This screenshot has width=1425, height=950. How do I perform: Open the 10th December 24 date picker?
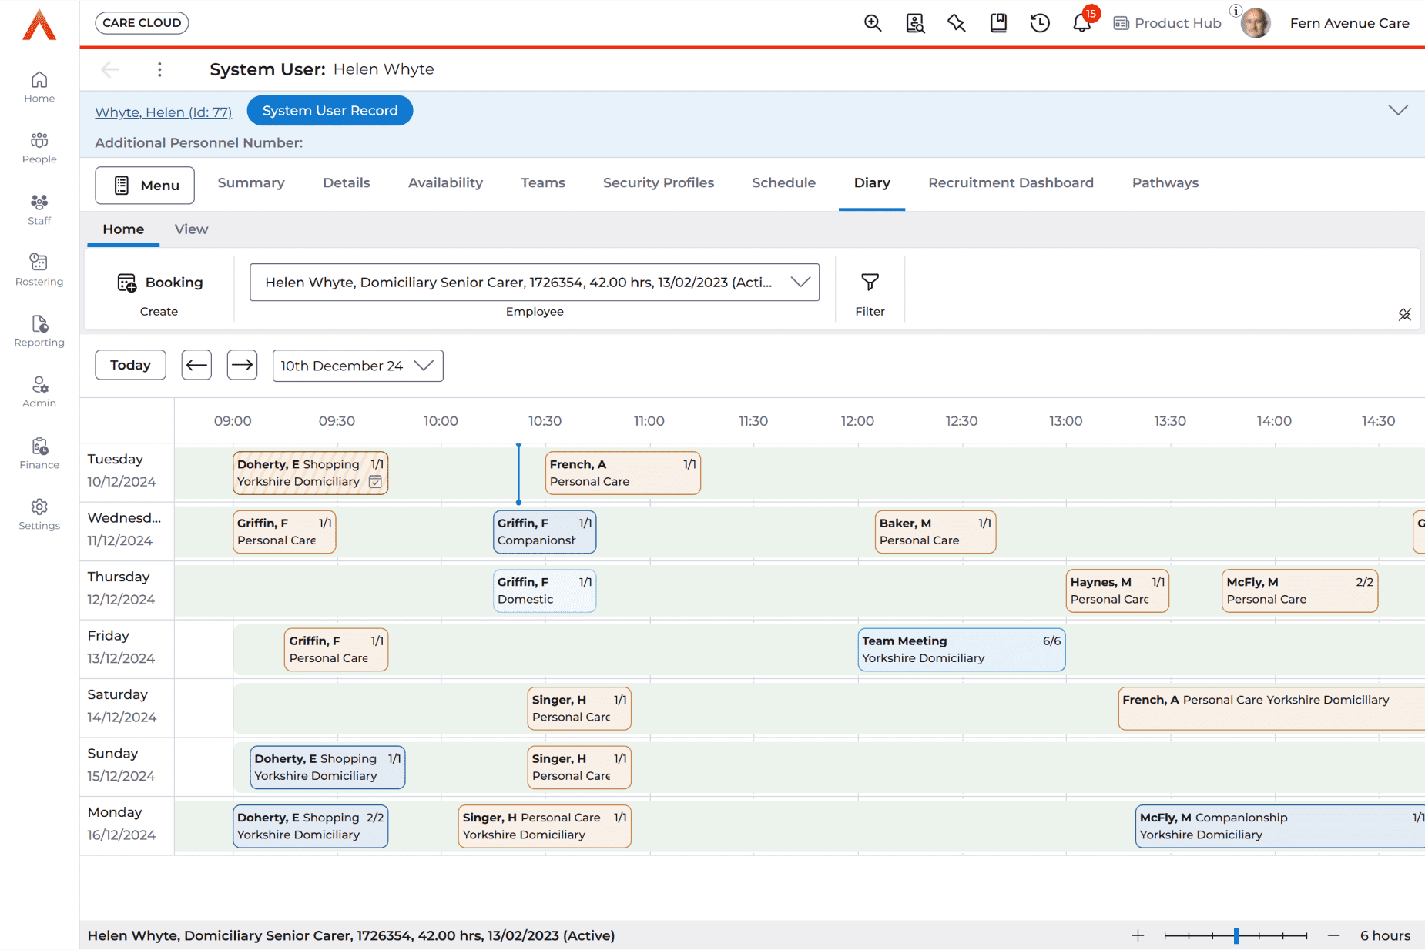tap(357, 366)
